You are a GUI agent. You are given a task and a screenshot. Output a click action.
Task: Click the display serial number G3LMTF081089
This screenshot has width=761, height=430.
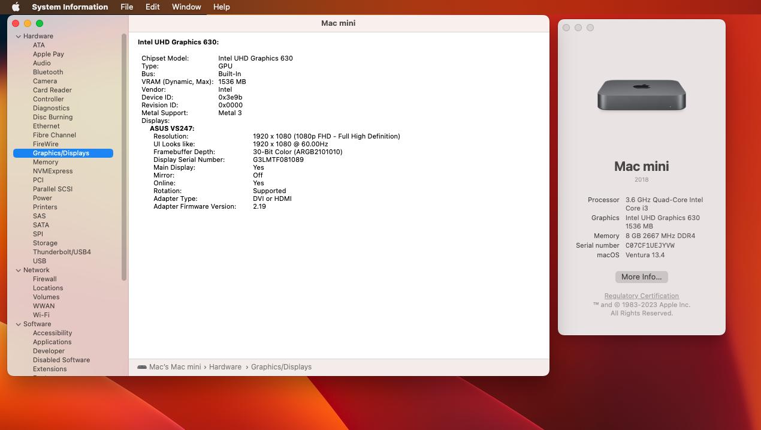pos(278,160)
